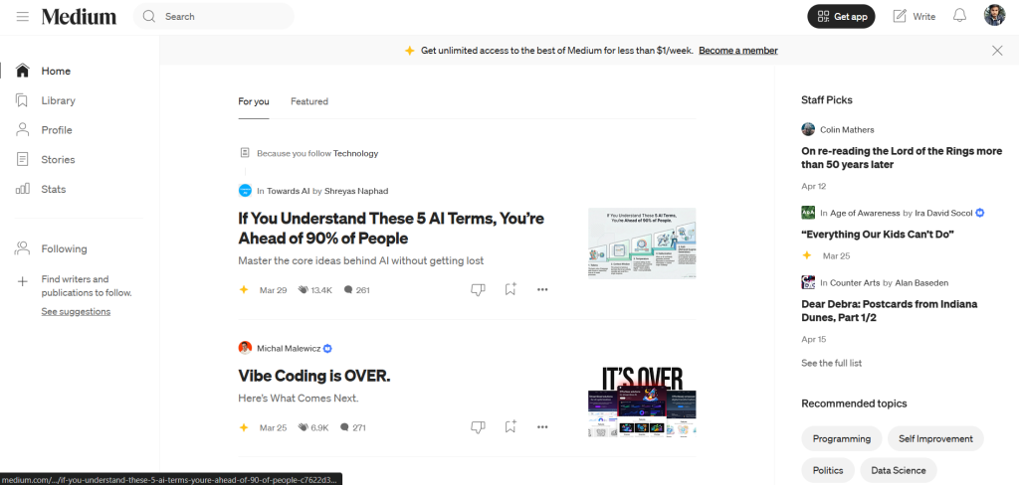Click the plus icon to find writers
This screenshot has width=1019, height=485.
tap(22, 282)
